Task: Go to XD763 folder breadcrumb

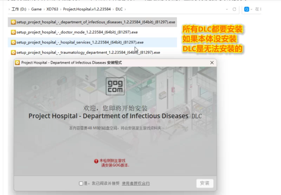Action: tap(52, 9)
